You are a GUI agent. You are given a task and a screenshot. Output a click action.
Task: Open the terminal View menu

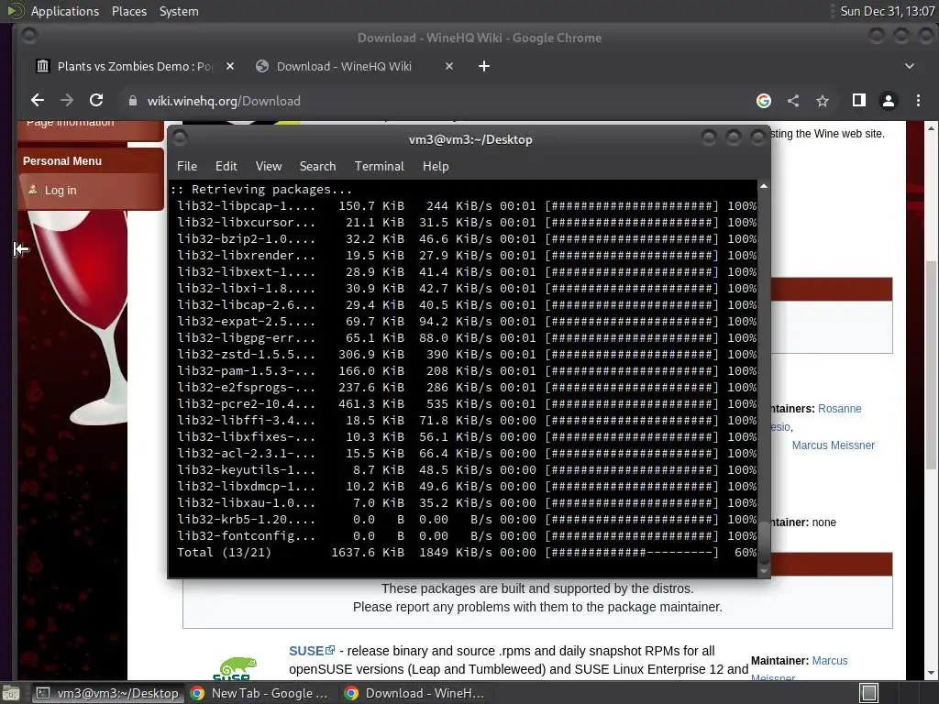(x=269, y=167)
